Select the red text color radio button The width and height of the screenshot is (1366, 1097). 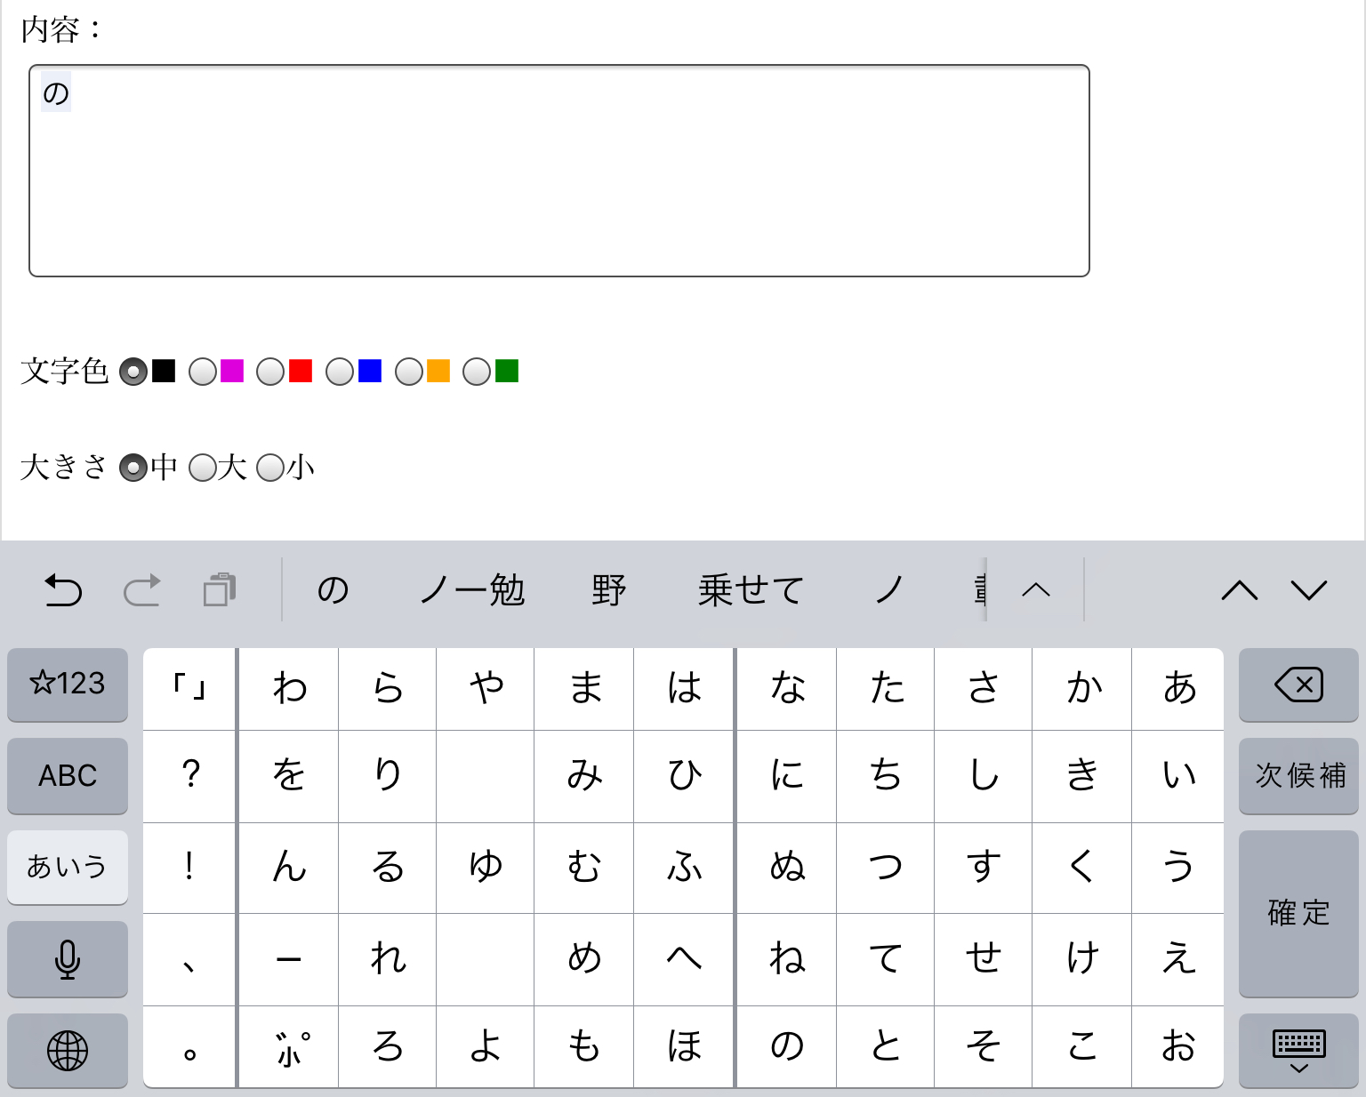tap(270, 372)
